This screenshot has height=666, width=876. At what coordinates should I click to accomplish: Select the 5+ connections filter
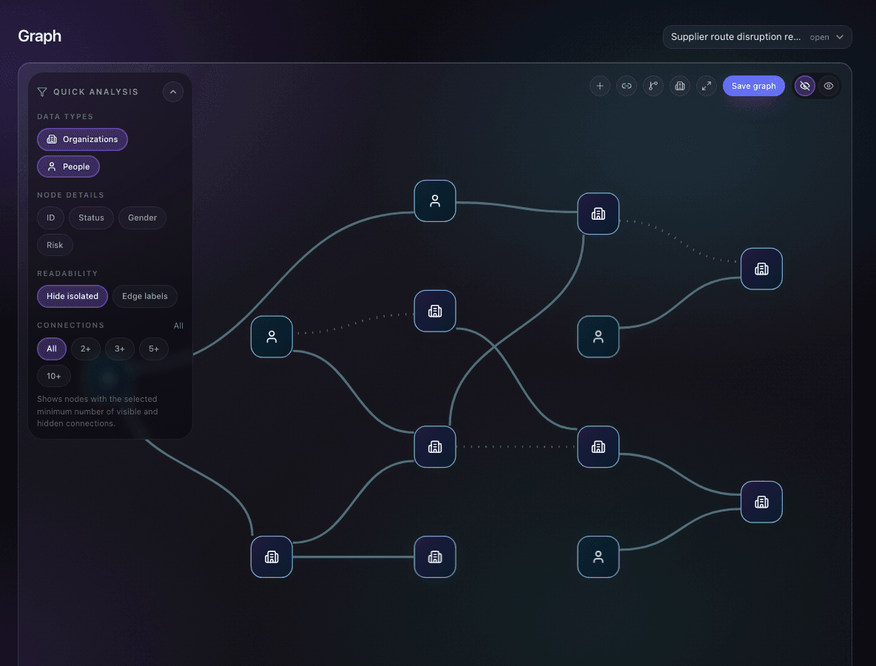point(154,349)
